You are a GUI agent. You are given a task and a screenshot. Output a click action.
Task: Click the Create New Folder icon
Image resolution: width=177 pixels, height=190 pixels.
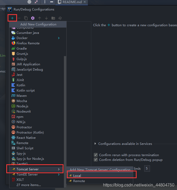pos(53,18)
